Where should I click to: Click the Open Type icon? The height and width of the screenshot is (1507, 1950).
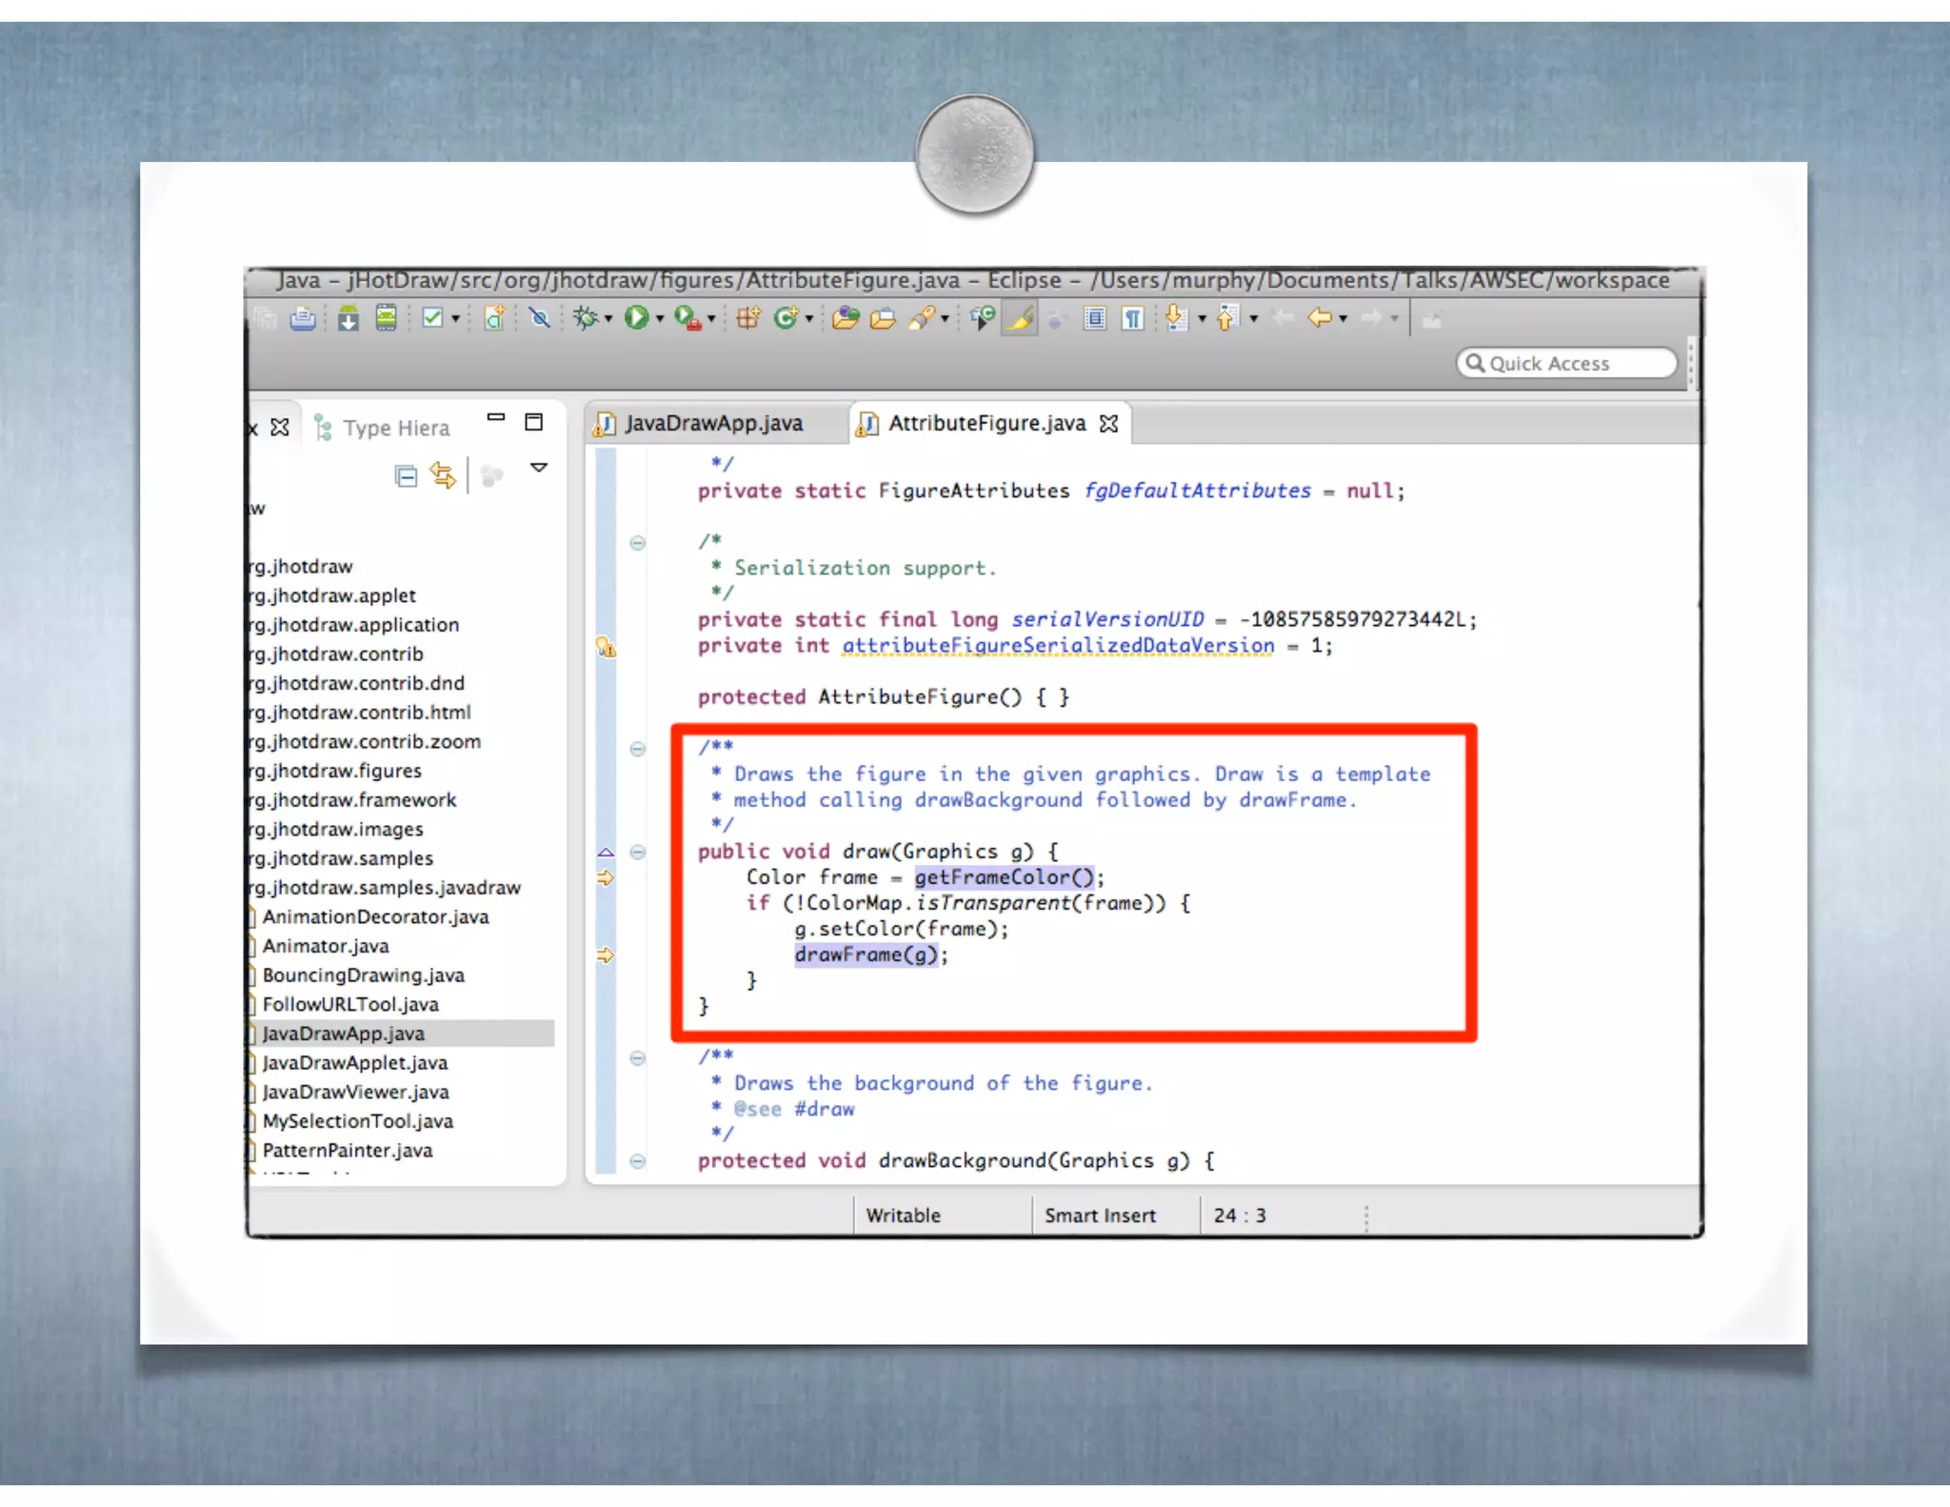click(845, 318)
